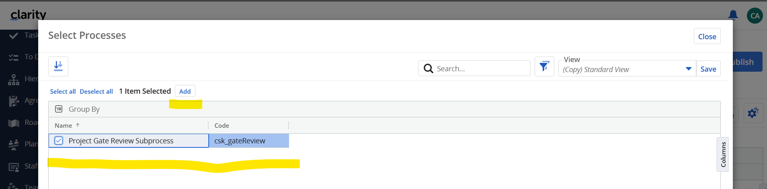Uncheck Project Gate Review Subprocess checkbox
The image size is (767, 189).
(x=59, y=141)
